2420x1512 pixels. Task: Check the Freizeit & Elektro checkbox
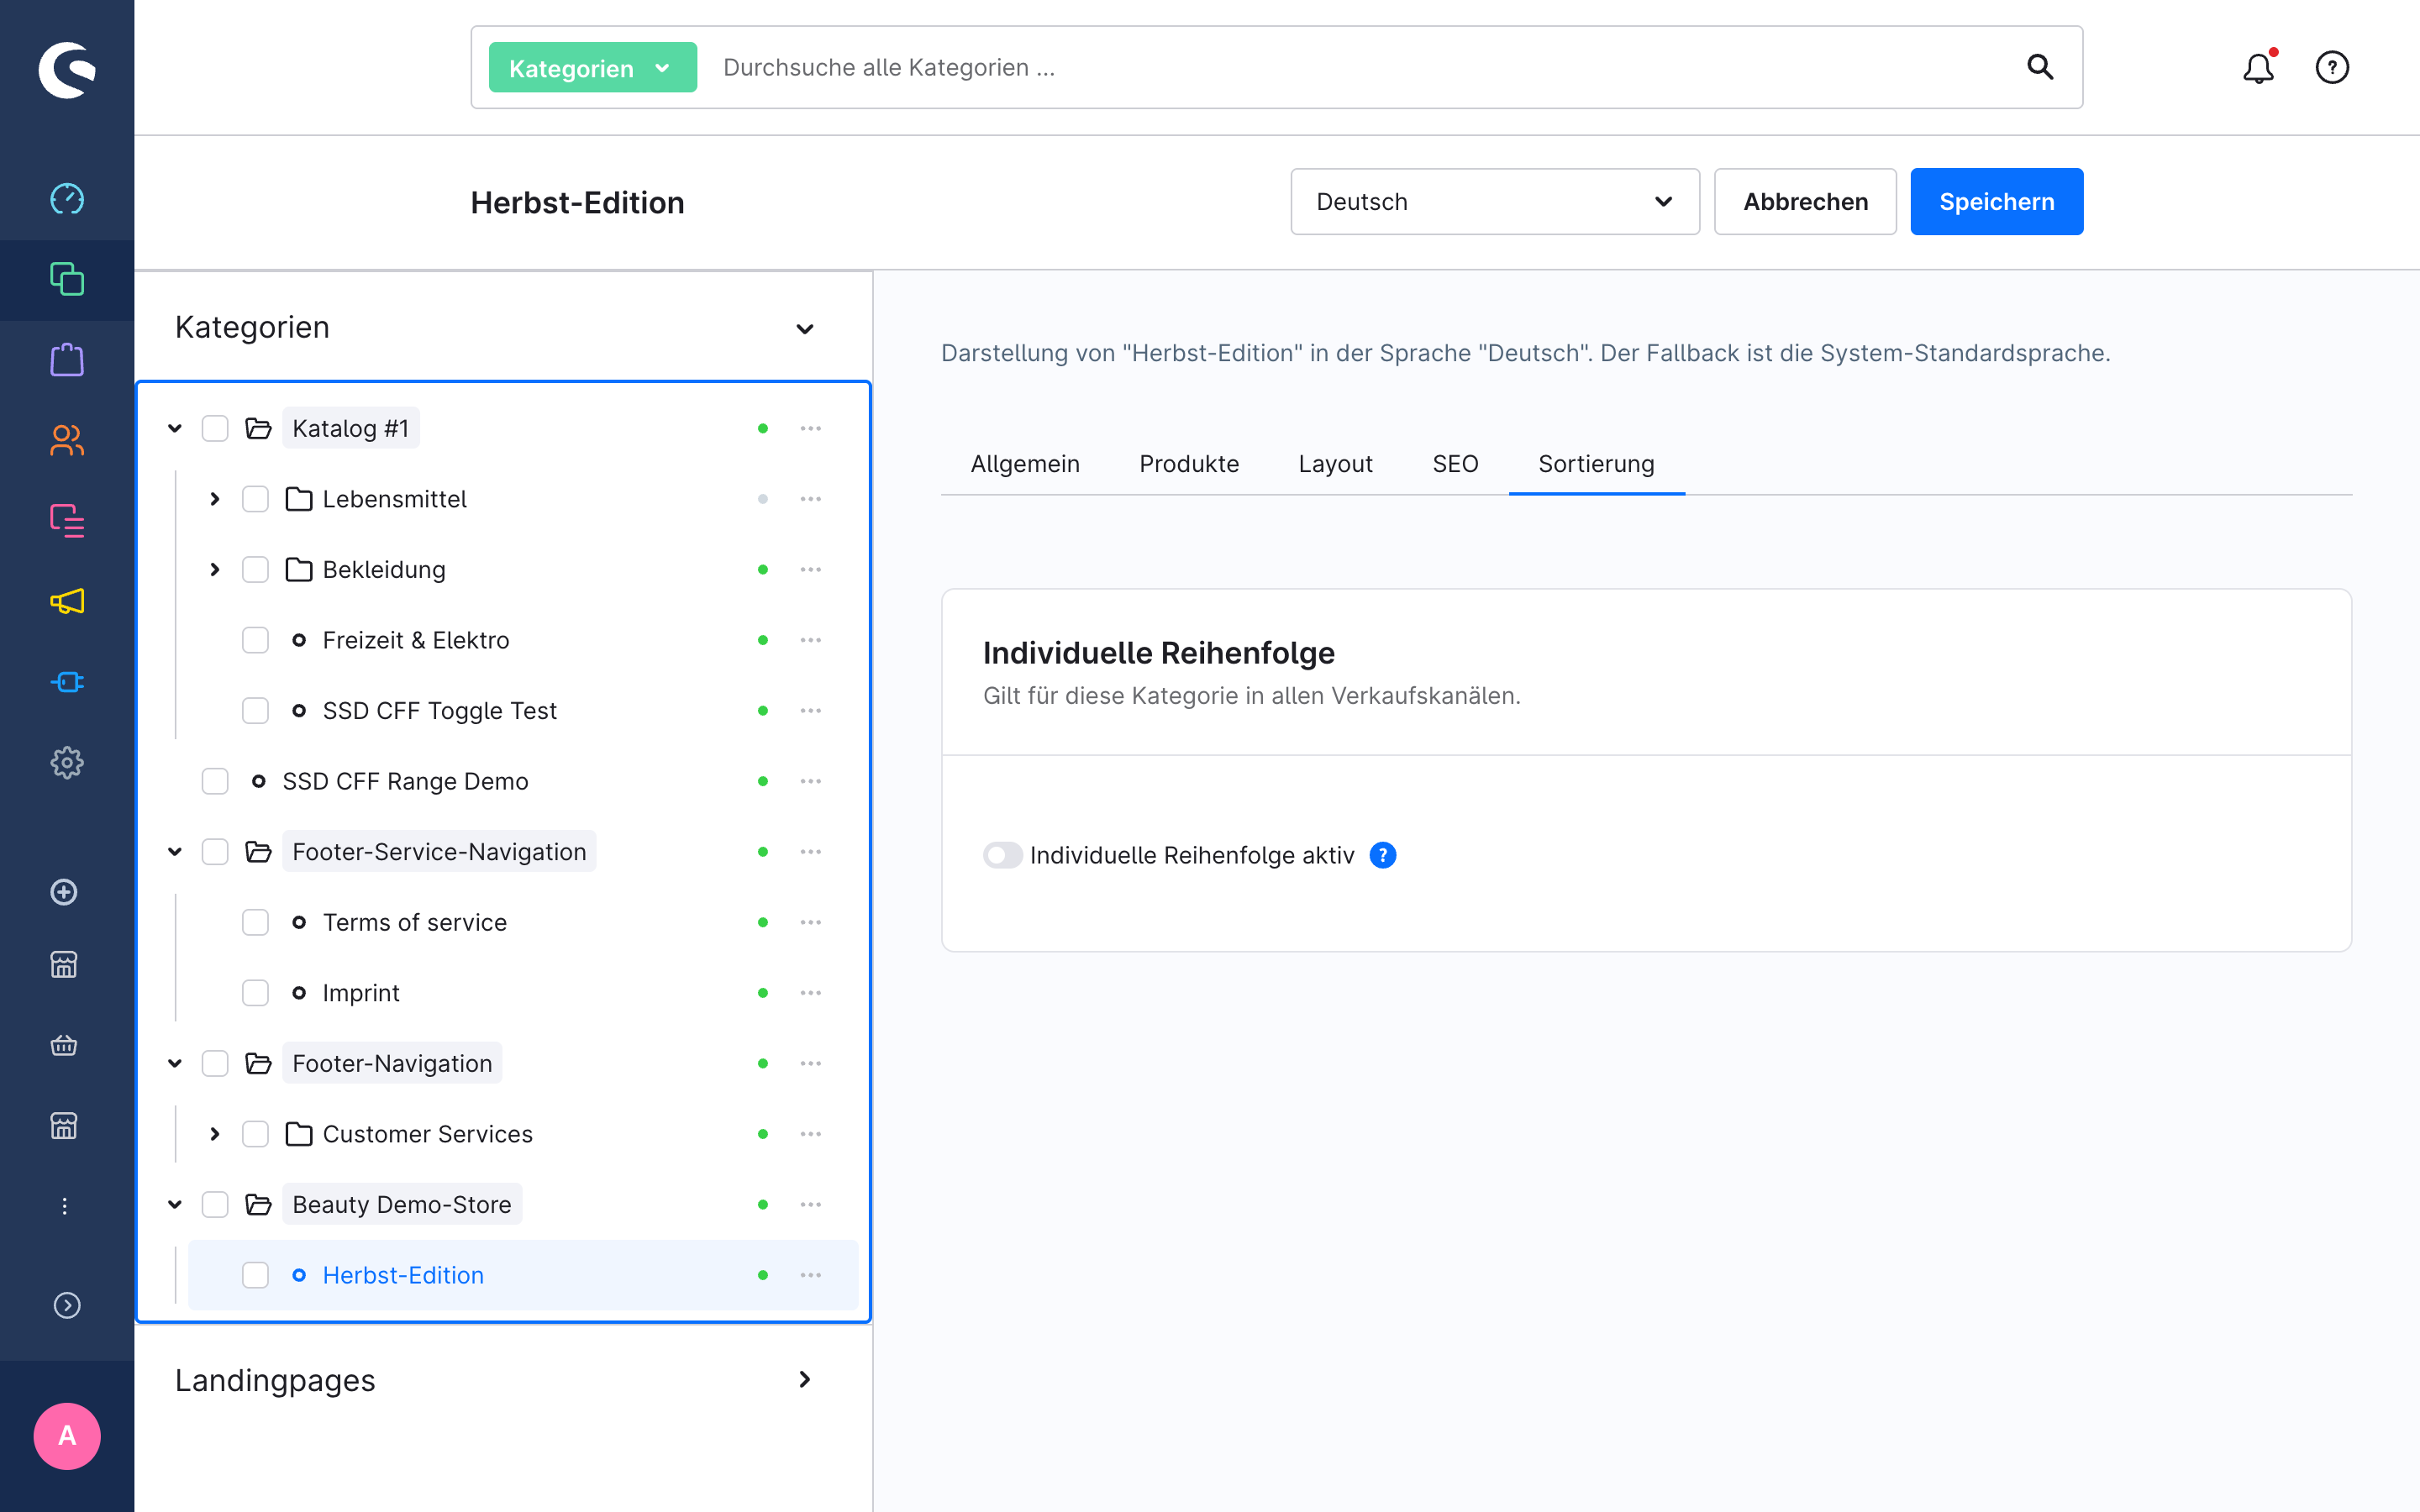click(255, 640)
